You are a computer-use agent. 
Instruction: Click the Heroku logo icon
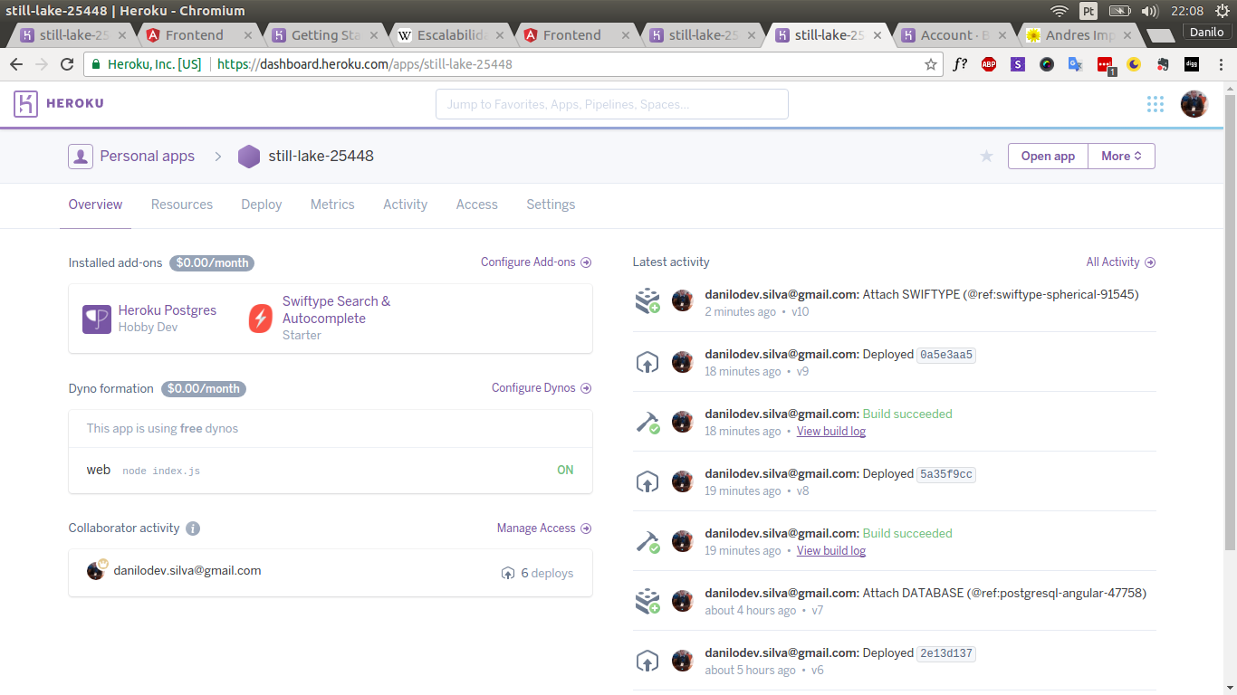[25, 103]
